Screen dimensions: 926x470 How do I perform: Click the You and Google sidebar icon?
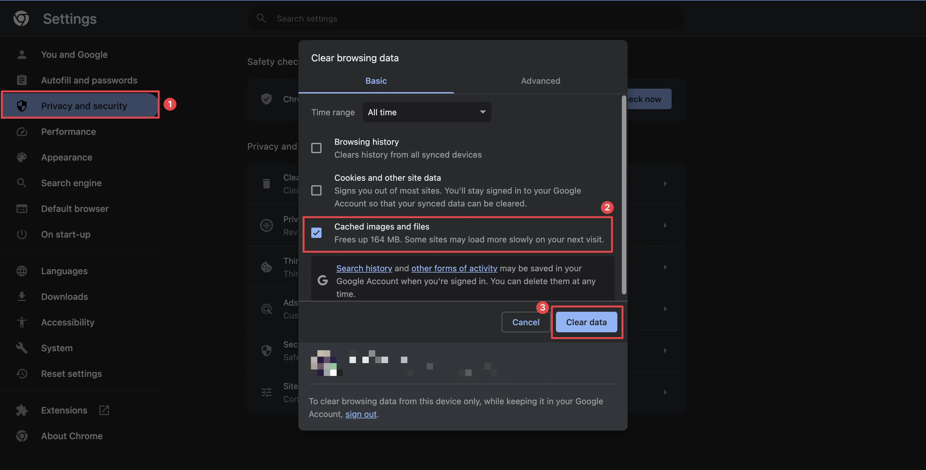tap(21, 55)
